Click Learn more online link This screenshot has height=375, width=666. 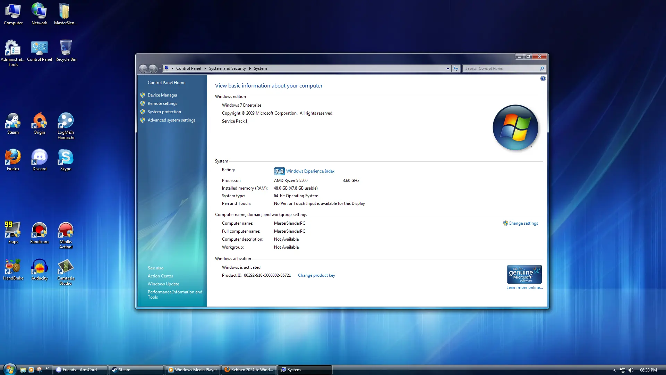pyautogui.click(x=524, y=287)
